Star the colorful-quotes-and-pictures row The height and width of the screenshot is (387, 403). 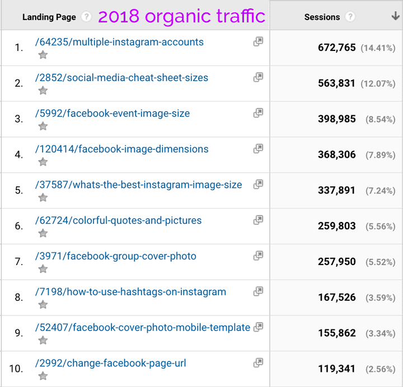click(x=43, y=233)
